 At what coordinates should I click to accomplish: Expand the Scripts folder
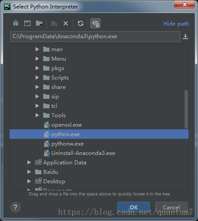(x=37, y=78)
